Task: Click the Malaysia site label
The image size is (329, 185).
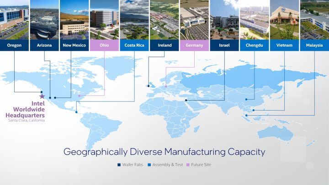Action: point(314,45)
